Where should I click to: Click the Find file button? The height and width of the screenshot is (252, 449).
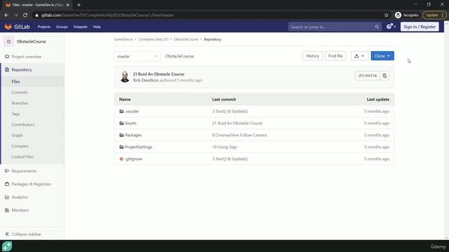[335, 56]
